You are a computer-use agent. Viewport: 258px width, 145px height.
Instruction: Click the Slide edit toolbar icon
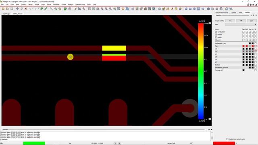pos(80,9)
